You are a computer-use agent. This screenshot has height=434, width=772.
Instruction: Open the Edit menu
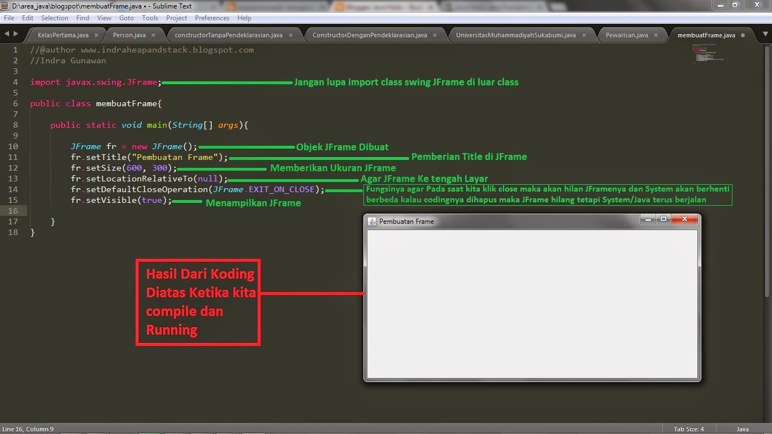28,18
